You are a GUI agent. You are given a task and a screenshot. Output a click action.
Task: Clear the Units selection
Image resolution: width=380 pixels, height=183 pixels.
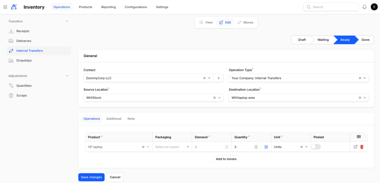tap(301, 147)
